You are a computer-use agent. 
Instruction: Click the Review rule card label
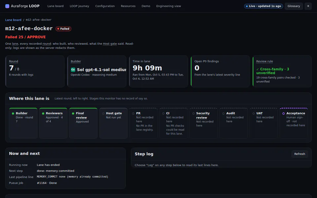coord(264,61)
